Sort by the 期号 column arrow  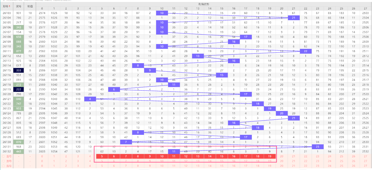click(9, 7)
